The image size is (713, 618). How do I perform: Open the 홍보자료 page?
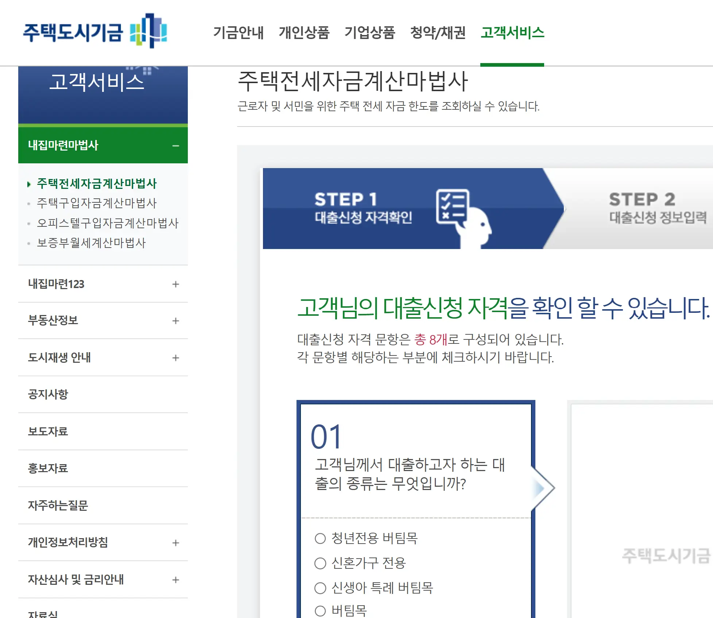(x=103, y=468)
